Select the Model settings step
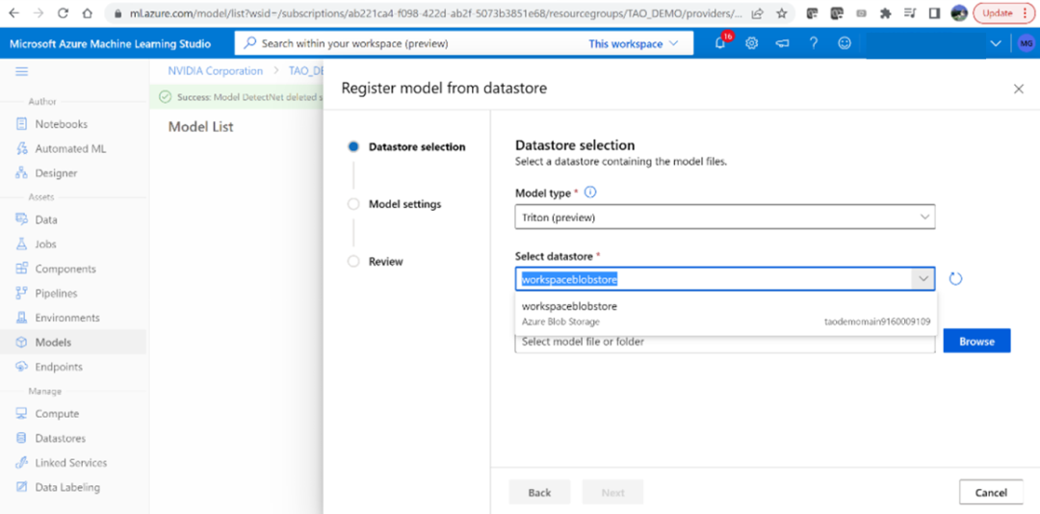The width and height of the screenshot is (1040, 514). tap(395, 204)
